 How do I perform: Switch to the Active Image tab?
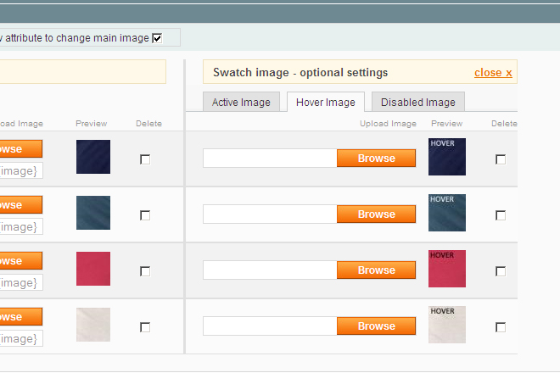pyautogui.click(x=241, y=103)
